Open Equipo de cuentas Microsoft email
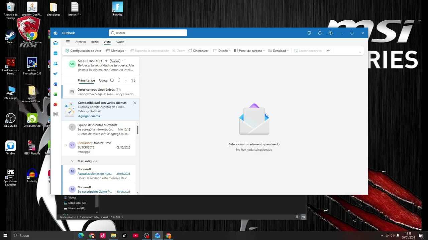 point(99,129)
